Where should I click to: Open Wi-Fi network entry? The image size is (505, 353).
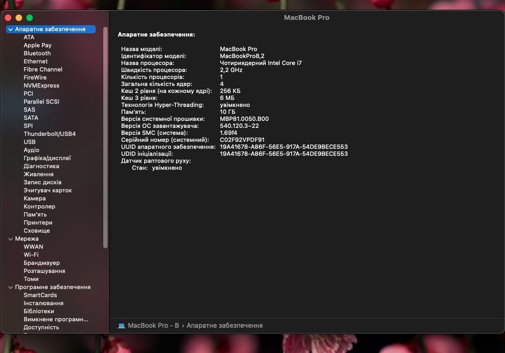[x=31, y=255]
